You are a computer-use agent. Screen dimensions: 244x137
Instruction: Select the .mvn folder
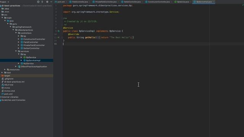tap(6, 12)
